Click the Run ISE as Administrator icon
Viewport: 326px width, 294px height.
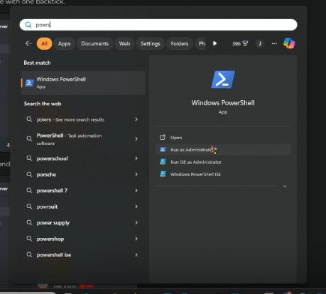pos(163,162)
